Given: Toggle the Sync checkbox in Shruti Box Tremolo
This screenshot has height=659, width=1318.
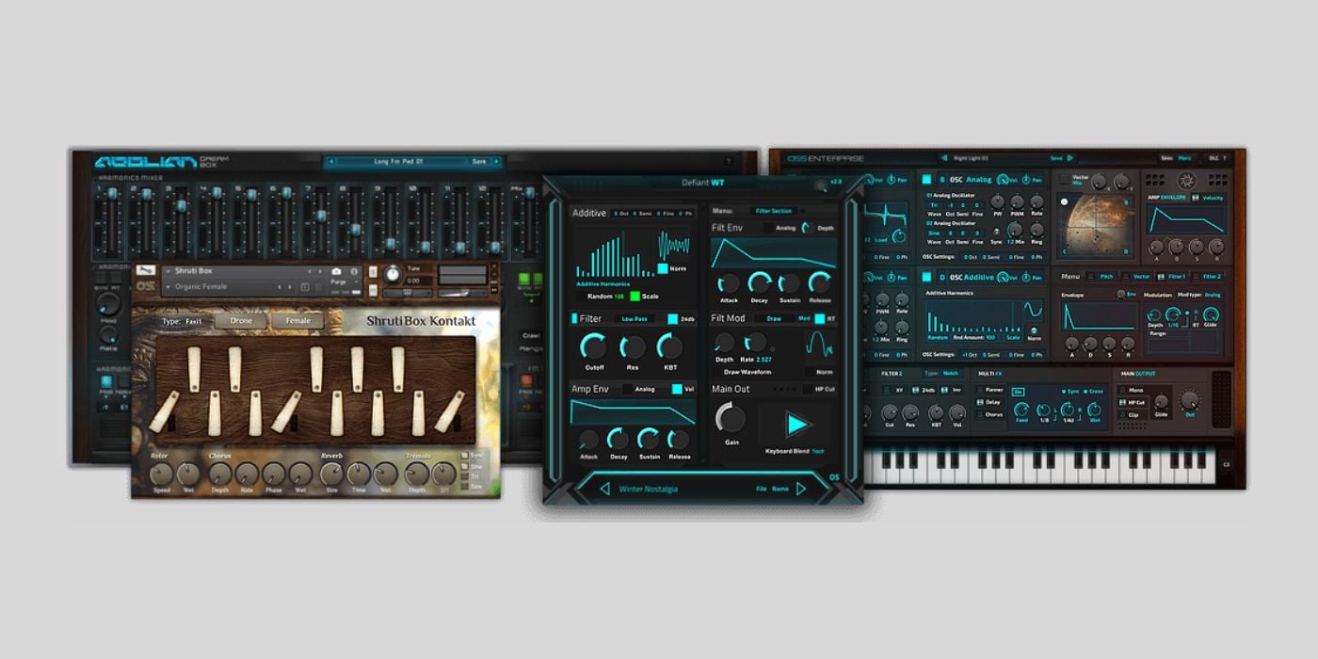Looking at the screenshot, I should (x=463, y=457).
